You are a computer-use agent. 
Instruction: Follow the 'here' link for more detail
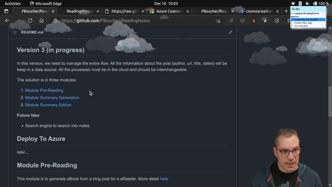164,179
